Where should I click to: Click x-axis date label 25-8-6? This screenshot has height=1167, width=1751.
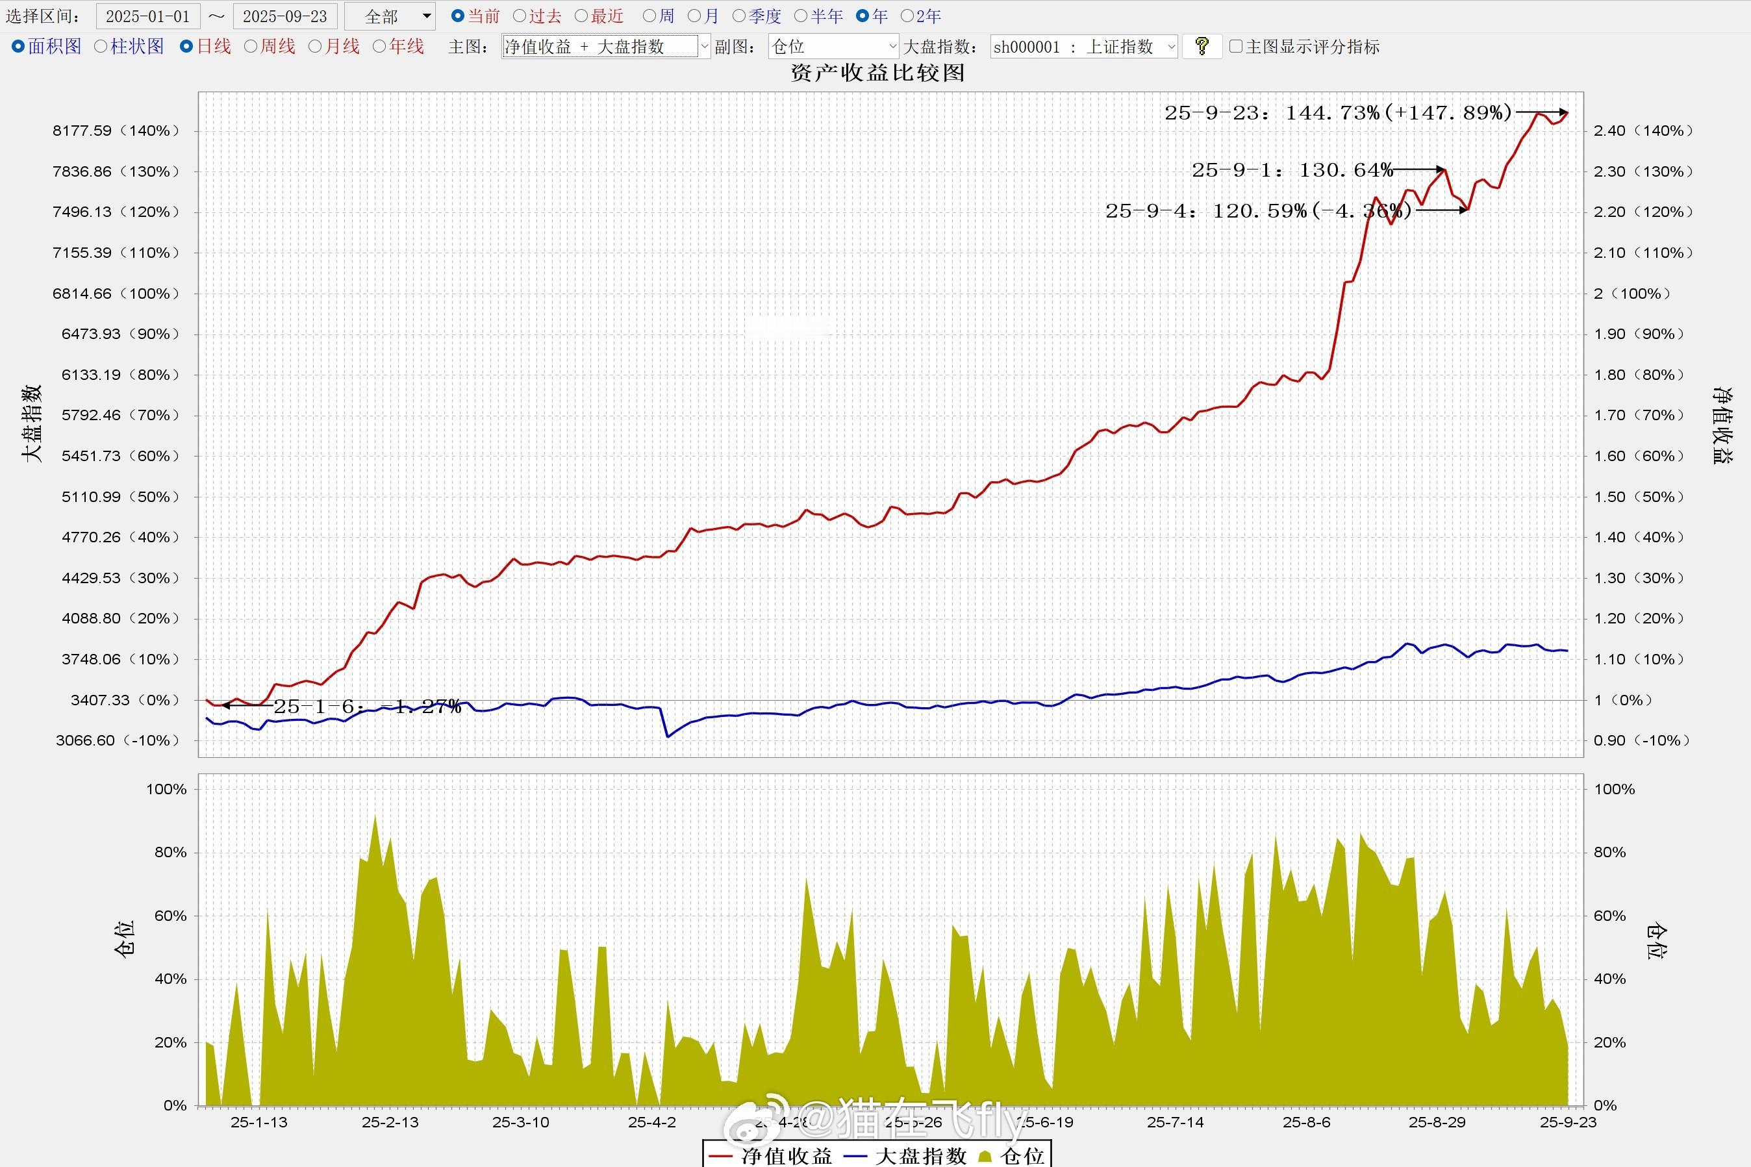tap(1306, 1122)
